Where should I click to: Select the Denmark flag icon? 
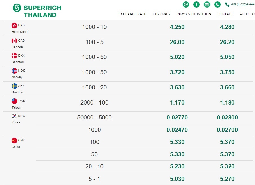coord(14,56)
